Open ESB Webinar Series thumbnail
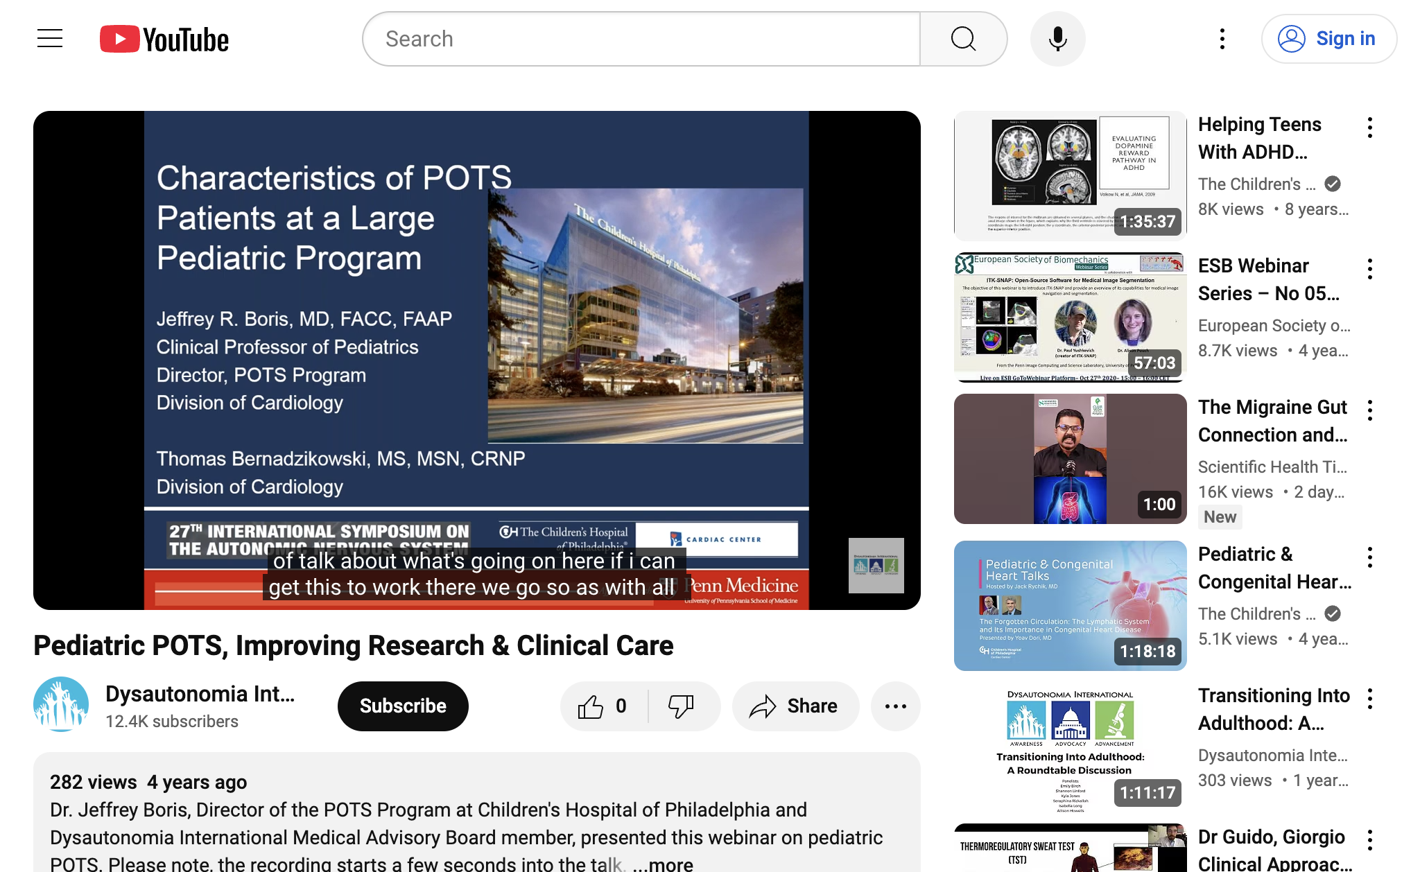Screen dimensions: 1420x872 tap(1070, 317)
